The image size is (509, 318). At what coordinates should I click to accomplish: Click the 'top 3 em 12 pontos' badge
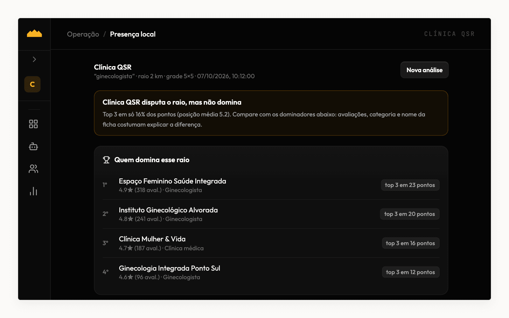click(x=411, y=272)
